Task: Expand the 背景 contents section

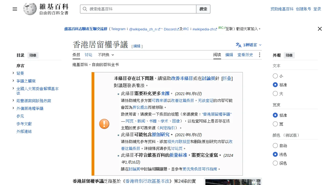Action: (x=13, y=73)
